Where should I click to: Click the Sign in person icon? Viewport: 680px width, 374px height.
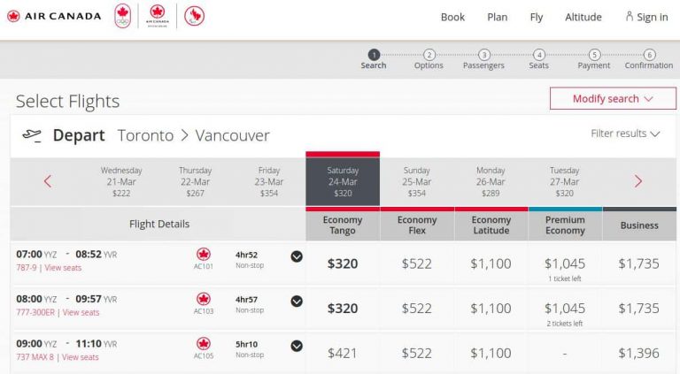click(629, 17)
